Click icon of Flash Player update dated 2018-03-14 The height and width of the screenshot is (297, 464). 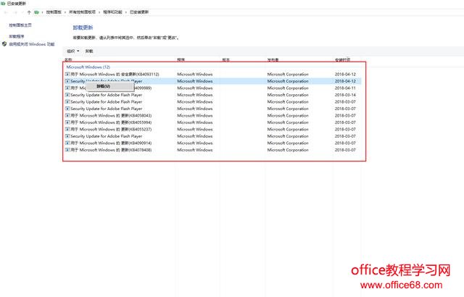click(x=67, y=95)
